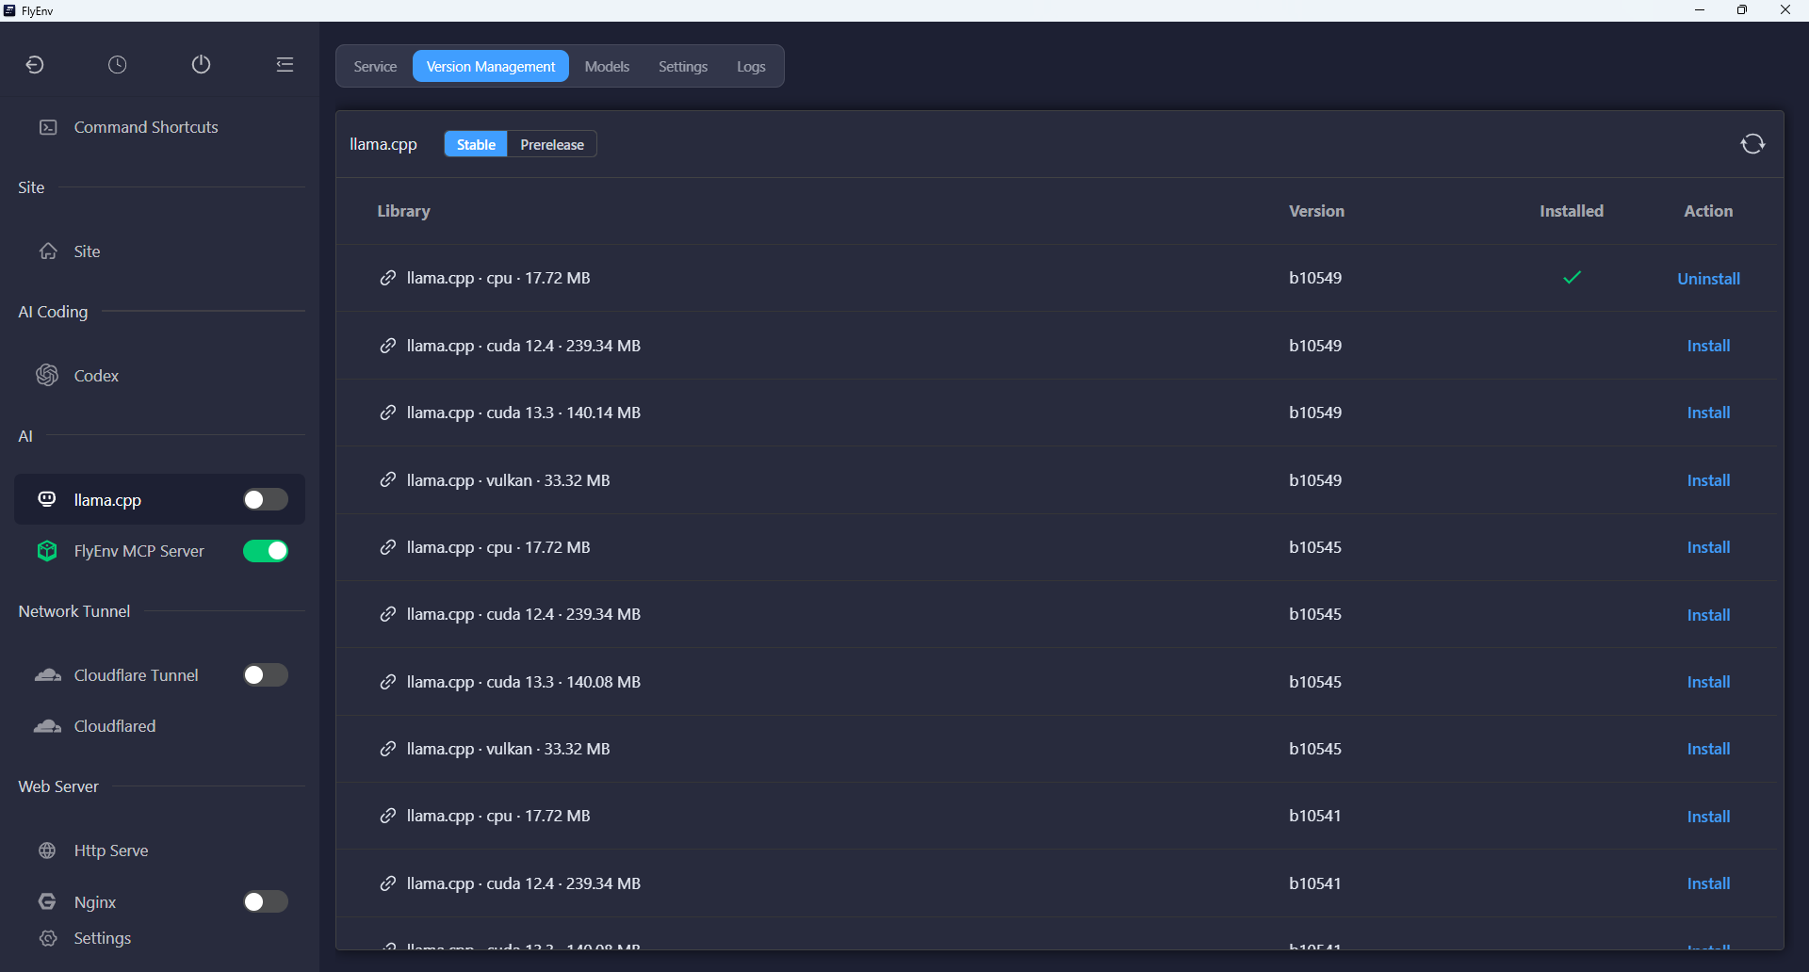Open the Settings tab in top bar
The height and width of the screenshot is (972, 1809).
coord(683,66)
